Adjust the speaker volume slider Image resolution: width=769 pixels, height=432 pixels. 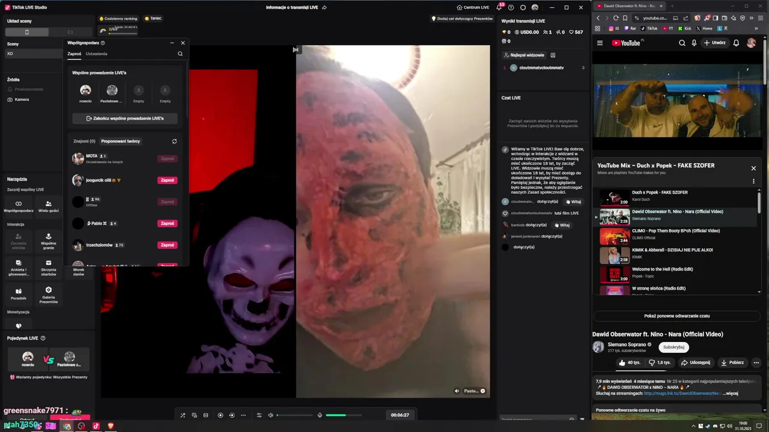point(294,415)
